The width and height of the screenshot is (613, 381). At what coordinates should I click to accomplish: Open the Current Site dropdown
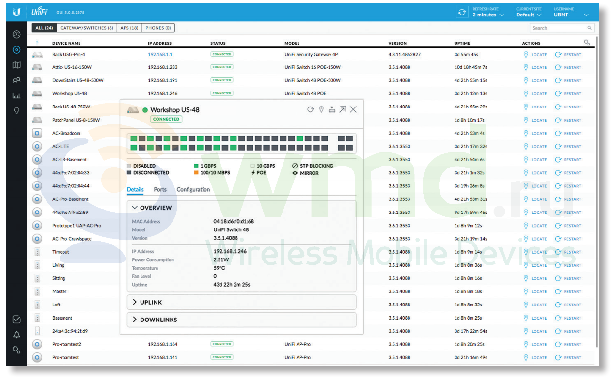[529, 12]
